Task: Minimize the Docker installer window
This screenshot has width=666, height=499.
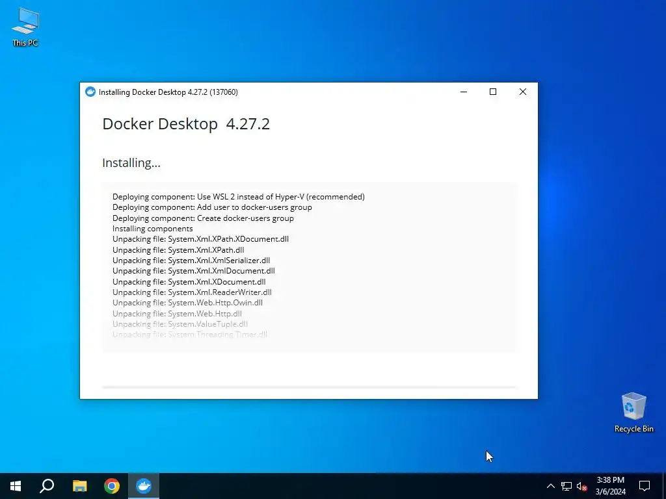Action: pos(464,92)
